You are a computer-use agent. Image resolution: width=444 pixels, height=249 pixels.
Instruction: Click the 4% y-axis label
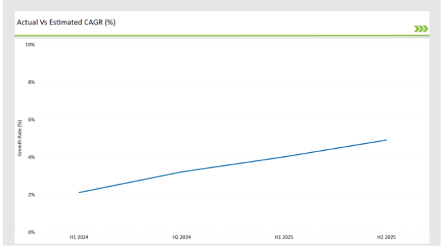pyautogui.click(x=31, y=158)
